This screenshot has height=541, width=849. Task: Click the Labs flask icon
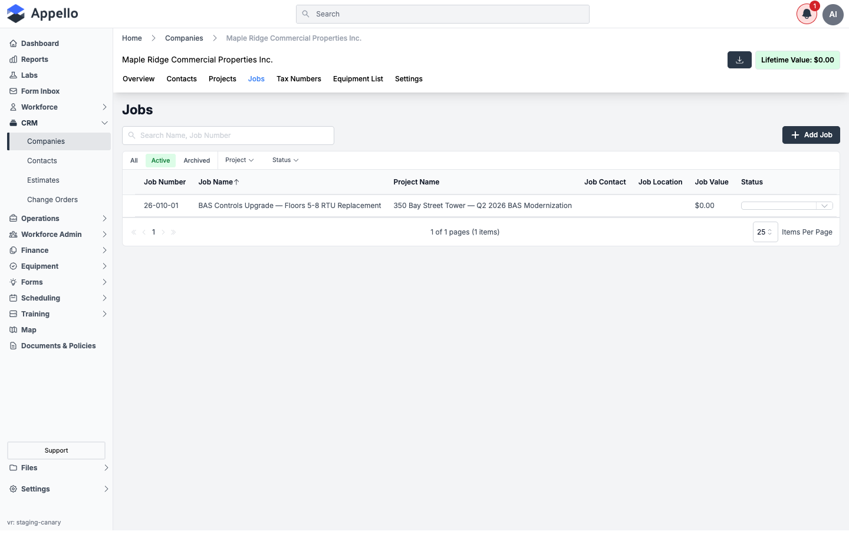click(13, 75)
